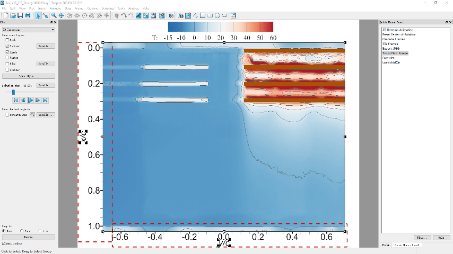This screenshot has width=453, height=254.
Task: Choose the Slice tool icon
Action: pyautogui.click(x=117, y=15)
